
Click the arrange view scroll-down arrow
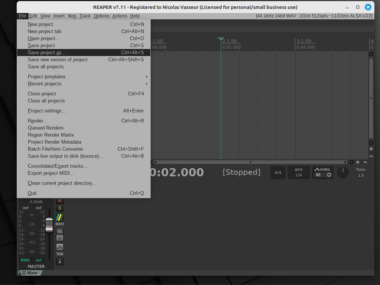[x=371, y=143]
